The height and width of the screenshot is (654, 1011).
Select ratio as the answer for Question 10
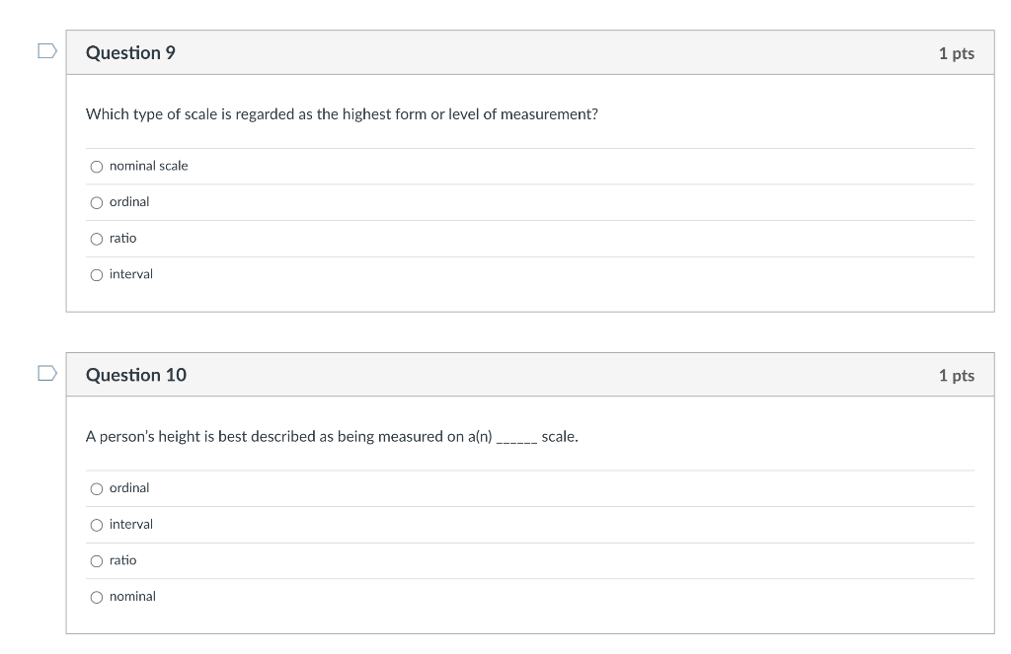pyautogui.click(x=97, y=560)
